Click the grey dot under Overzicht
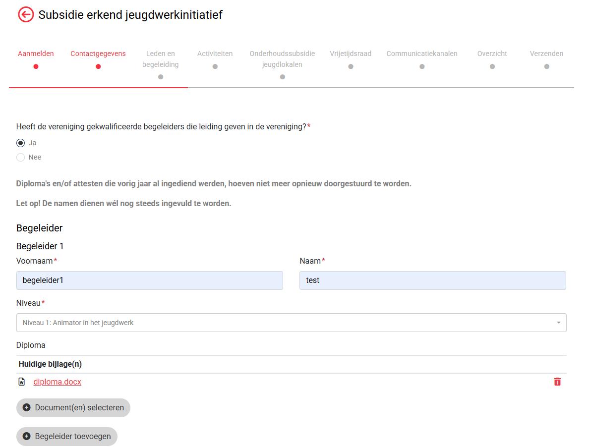 pyautogui.click(x=492, y=66)
